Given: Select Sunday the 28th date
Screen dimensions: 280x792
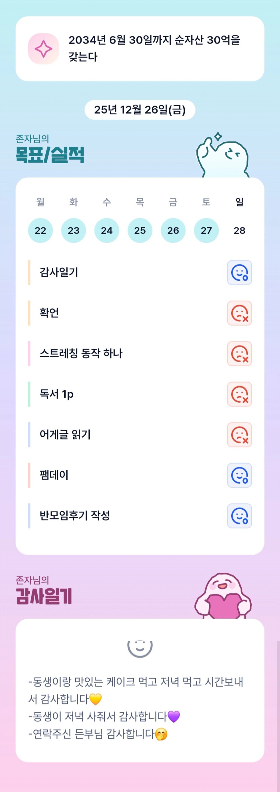Looking at the screenshot, I should click(239, 231).
